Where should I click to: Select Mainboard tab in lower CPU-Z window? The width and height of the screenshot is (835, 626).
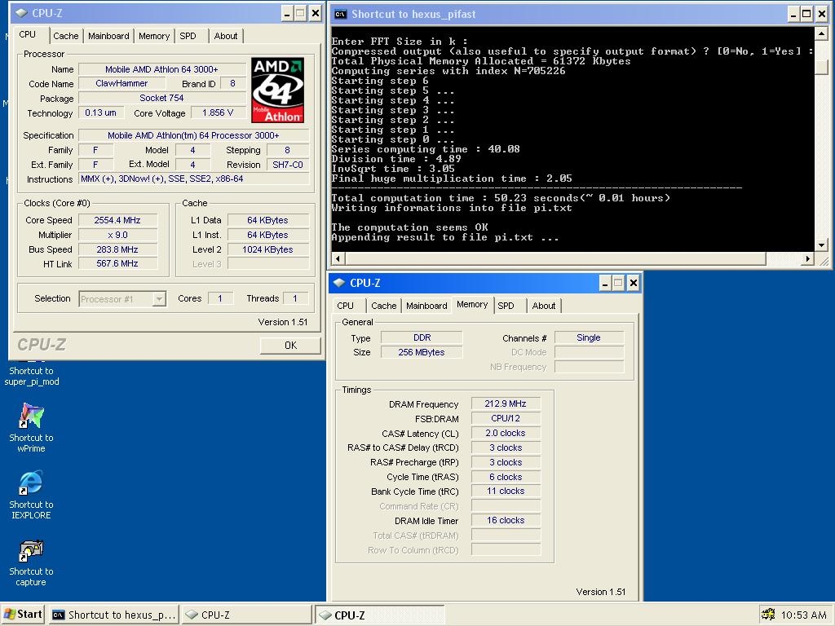pyautogui.click(x=426, y=306)
